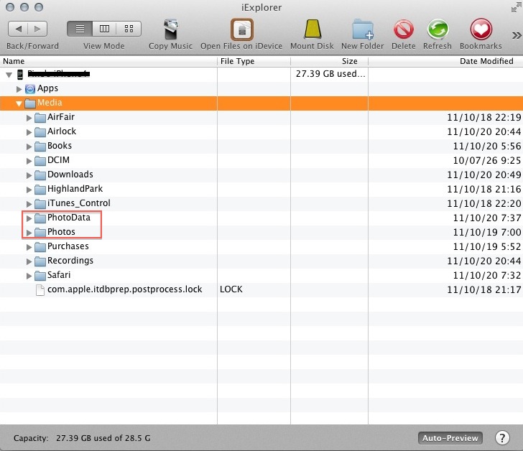Screen dimensions: 523x451
Task: Open Files on iDevice icon
Action: [241, 29]
